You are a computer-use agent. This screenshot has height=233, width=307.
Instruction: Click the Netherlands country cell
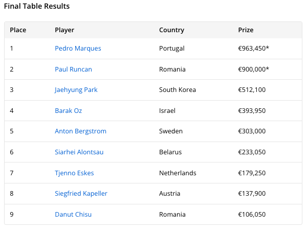click(x=178, y=173)
